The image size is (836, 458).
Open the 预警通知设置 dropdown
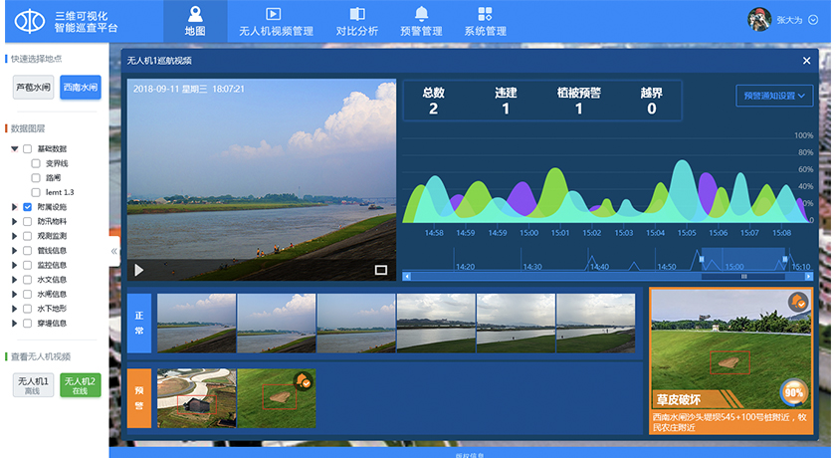[774, 96]
